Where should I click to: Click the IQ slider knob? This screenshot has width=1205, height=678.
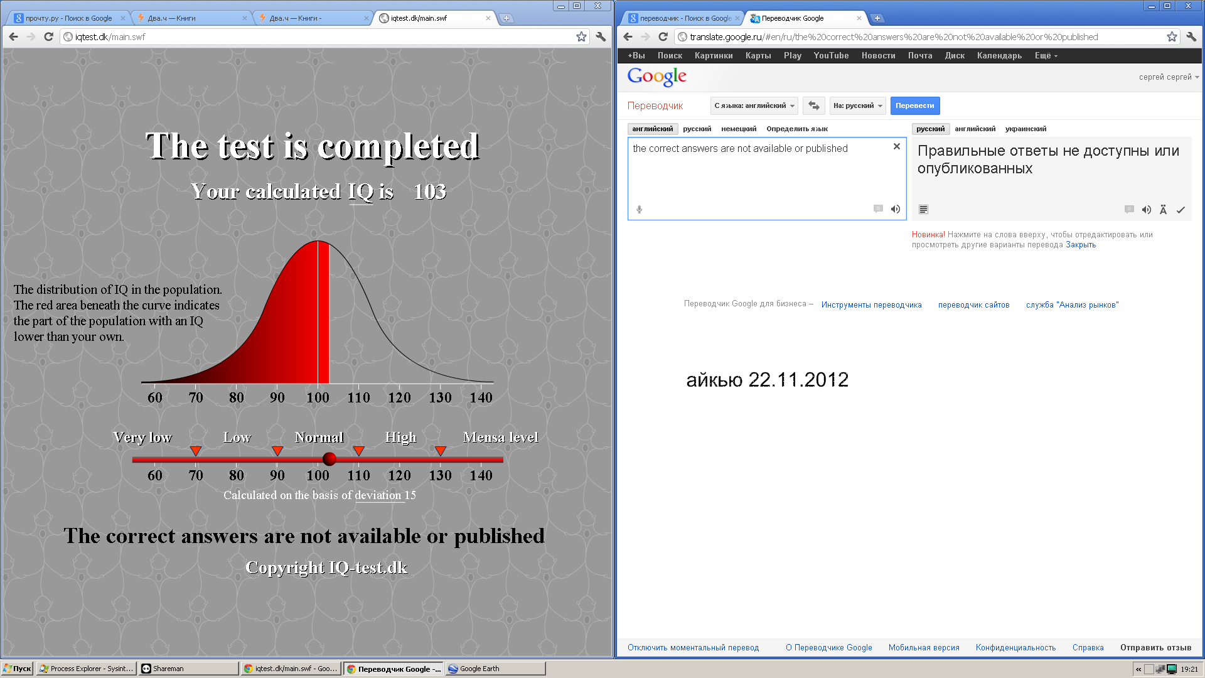(329, 459)
